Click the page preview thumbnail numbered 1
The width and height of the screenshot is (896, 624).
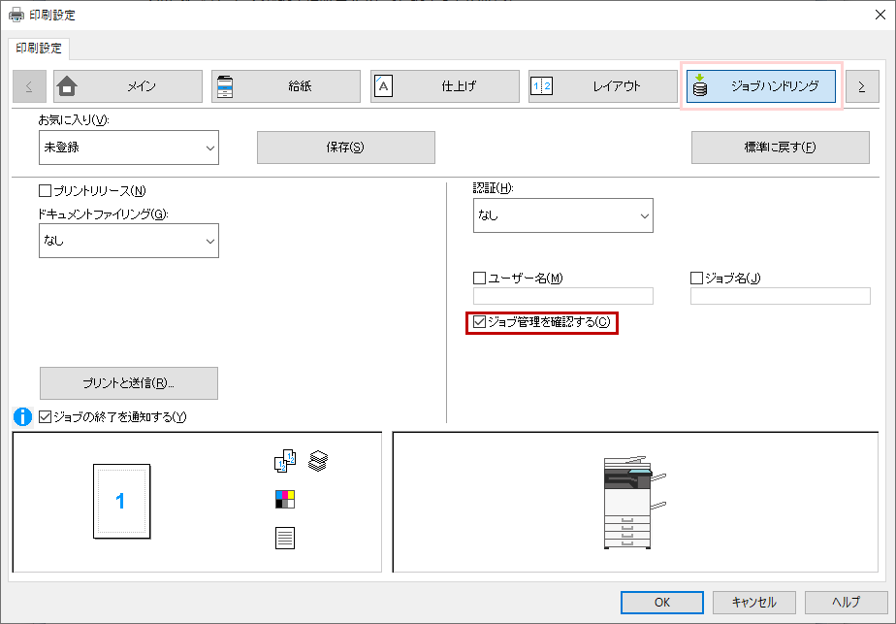(122, 502)
